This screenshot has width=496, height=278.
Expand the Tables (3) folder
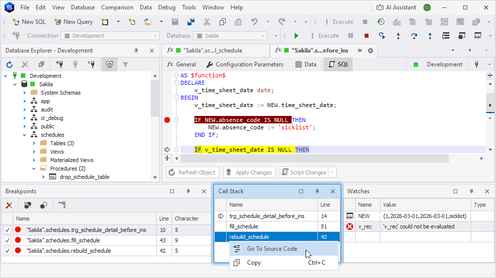point(34,143)
